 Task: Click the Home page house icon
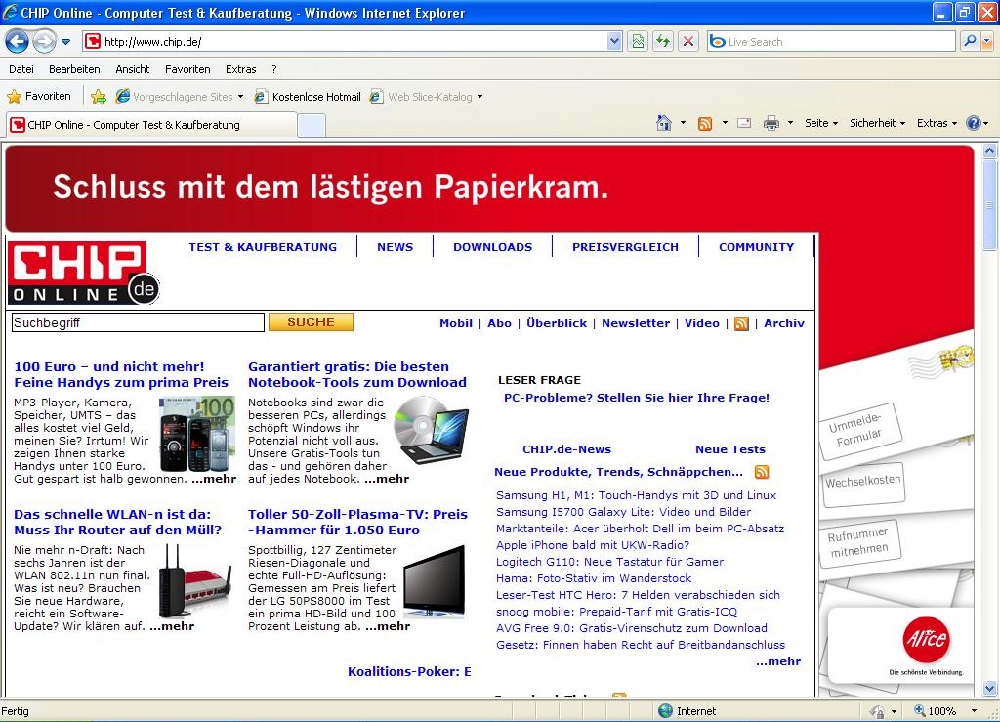[x=664, y=123]
